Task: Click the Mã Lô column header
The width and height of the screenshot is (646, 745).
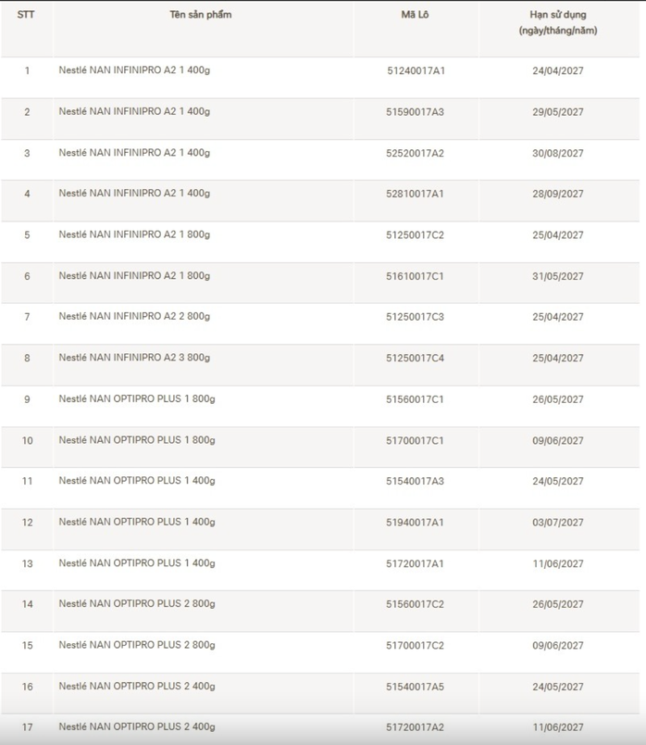Action: point(415,15)
